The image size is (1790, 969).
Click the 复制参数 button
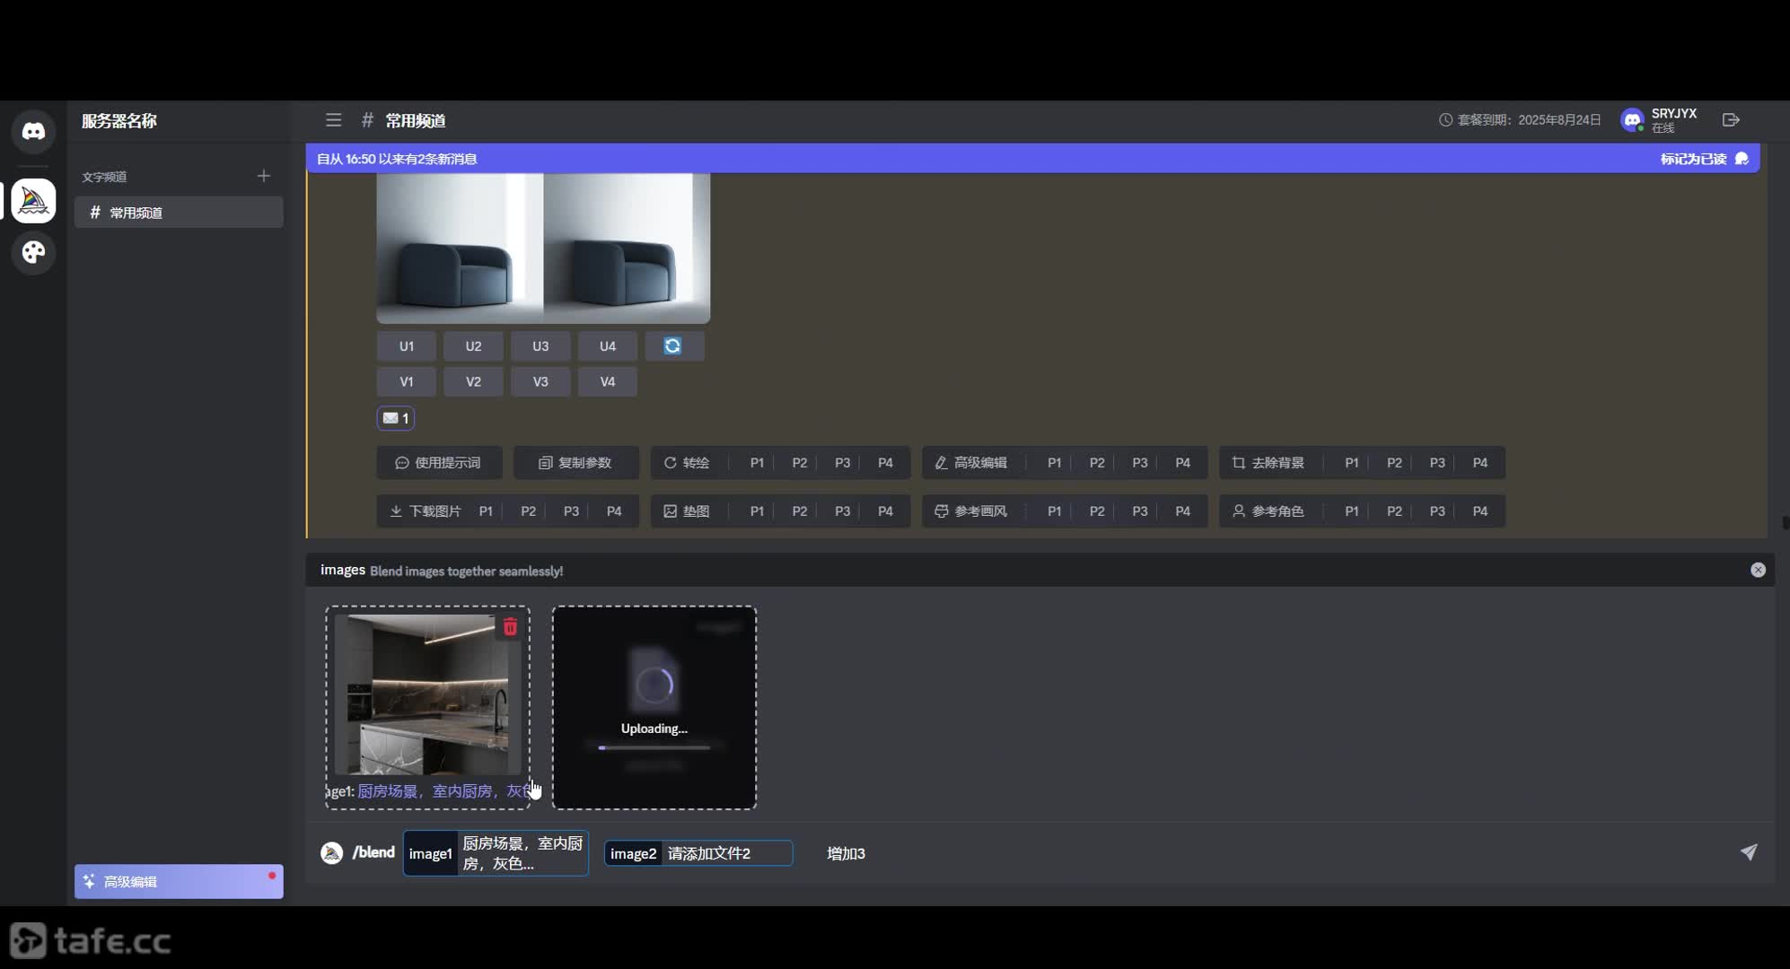[575, 463]
